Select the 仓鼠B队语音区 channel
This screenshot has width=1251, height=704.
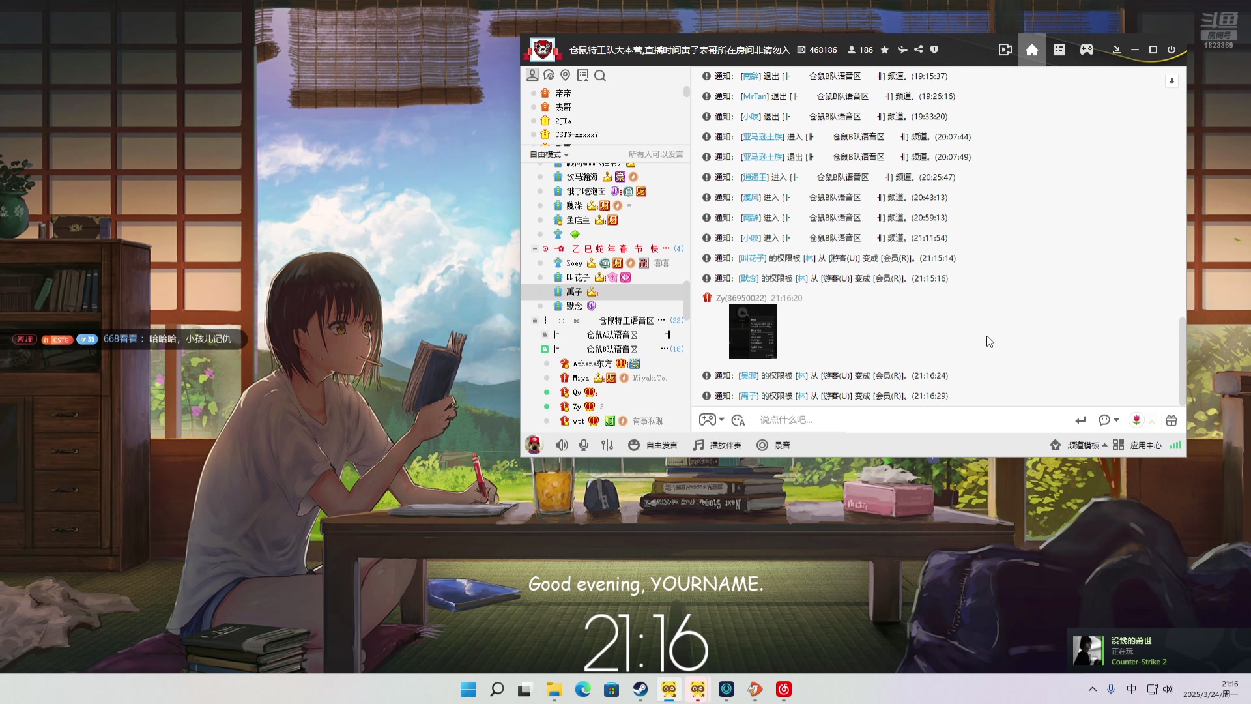612,349
